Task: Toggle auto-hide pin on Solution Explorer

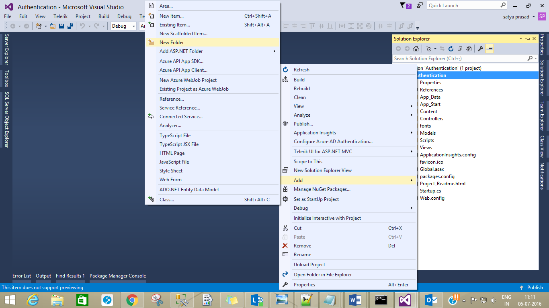Action: point(528,39)
